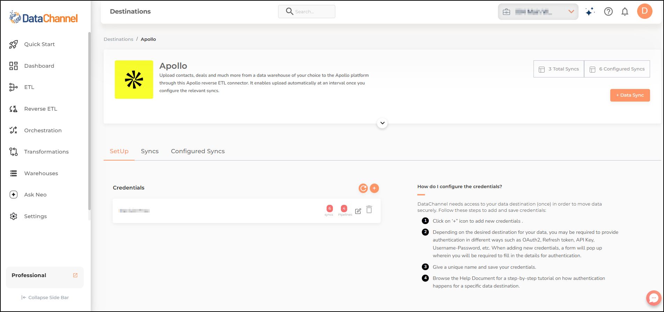Click the sidebar scrollbar
Viewport: 664px width, 312px height.
[x=89, y=121]
